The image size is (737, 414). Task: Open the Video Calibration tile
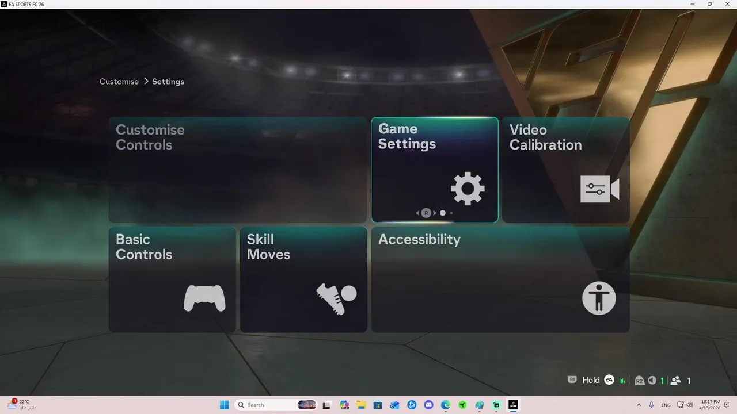(x=566, y=170)
